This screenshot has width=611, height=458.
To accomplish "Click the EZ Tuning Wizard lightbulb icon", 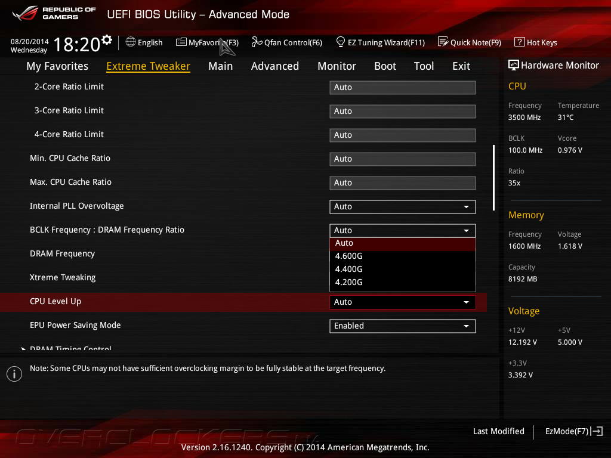I will pyautogui.click(x=340, y=42).
